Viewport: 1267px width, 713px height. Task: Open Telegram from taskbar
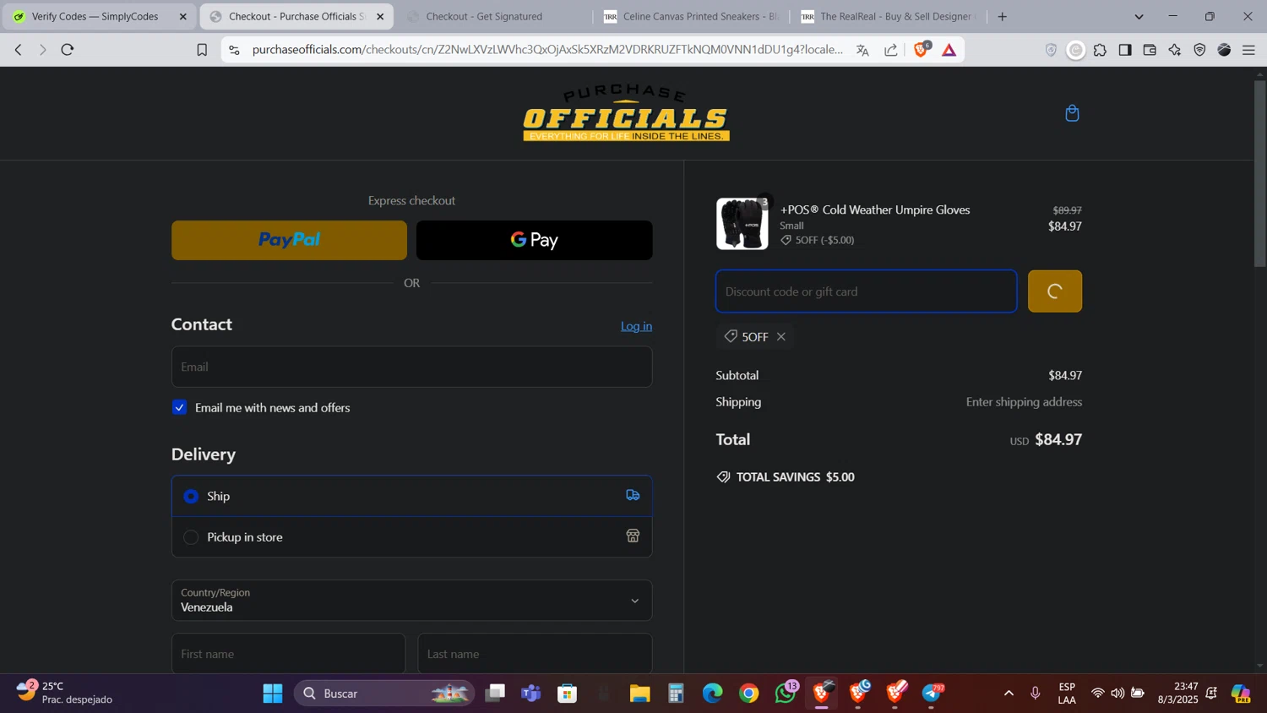pos(933,694)
